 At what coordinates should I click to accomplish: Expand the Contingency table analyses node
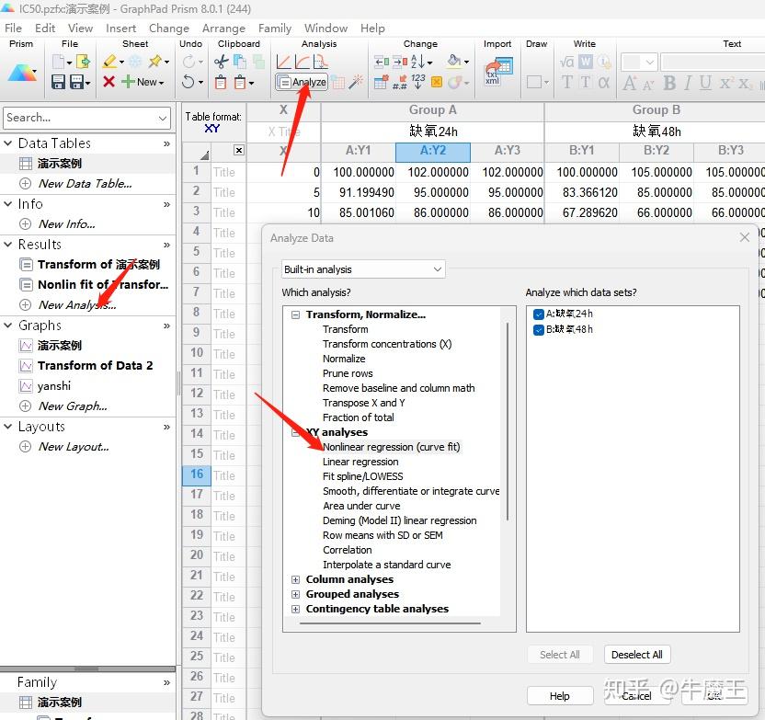click(x=295, y=609)
